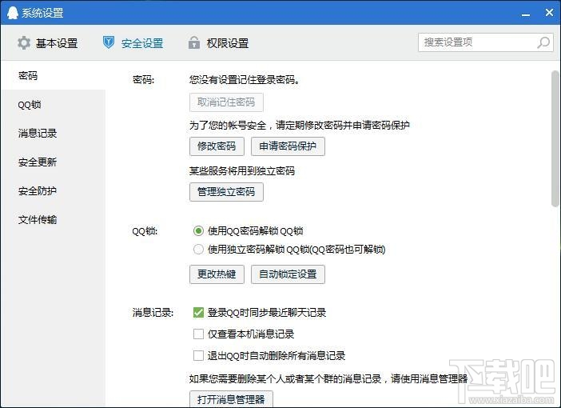Click the 申请密码保护 button
Viewport: 561px width, 408px height.
288,146
